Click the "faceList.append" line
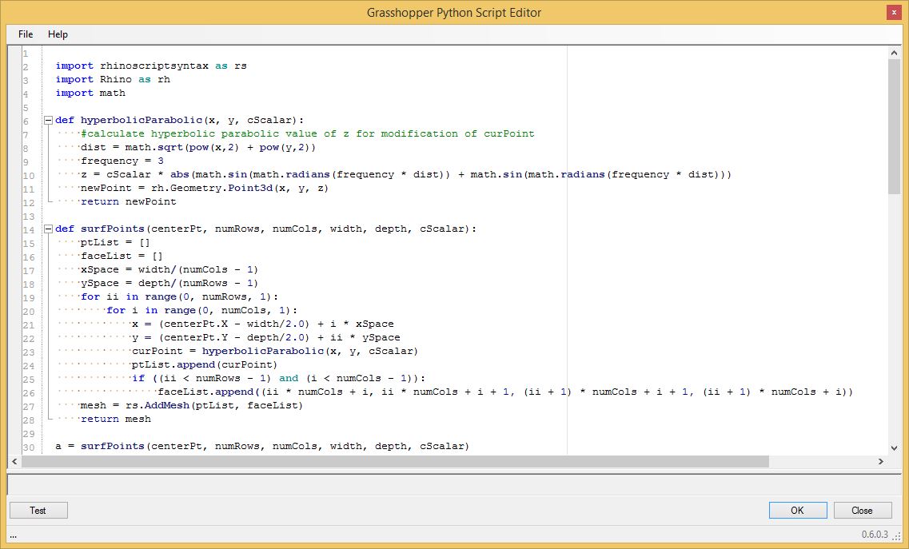 coord(505,392)
